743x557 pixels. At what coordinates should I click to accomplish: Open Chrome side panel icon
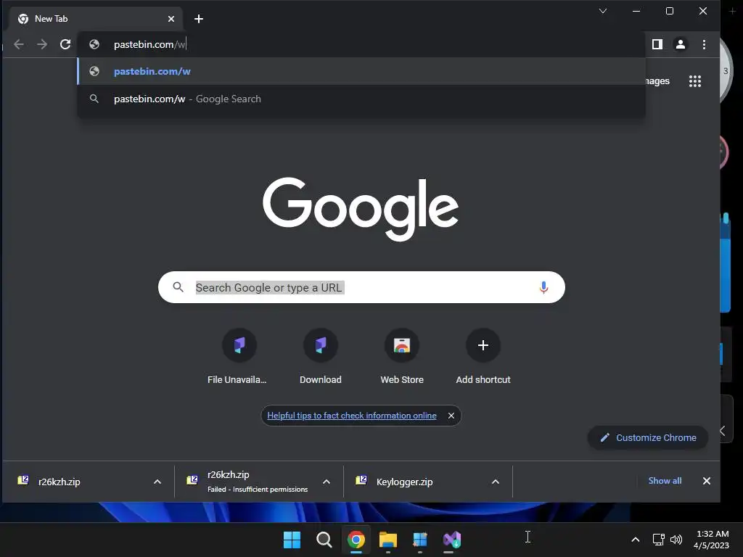tap(657, 44)
